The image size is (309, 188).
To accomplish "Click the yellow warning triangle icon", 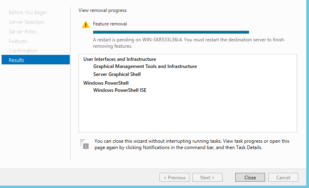I will click(x=86, y=25).
